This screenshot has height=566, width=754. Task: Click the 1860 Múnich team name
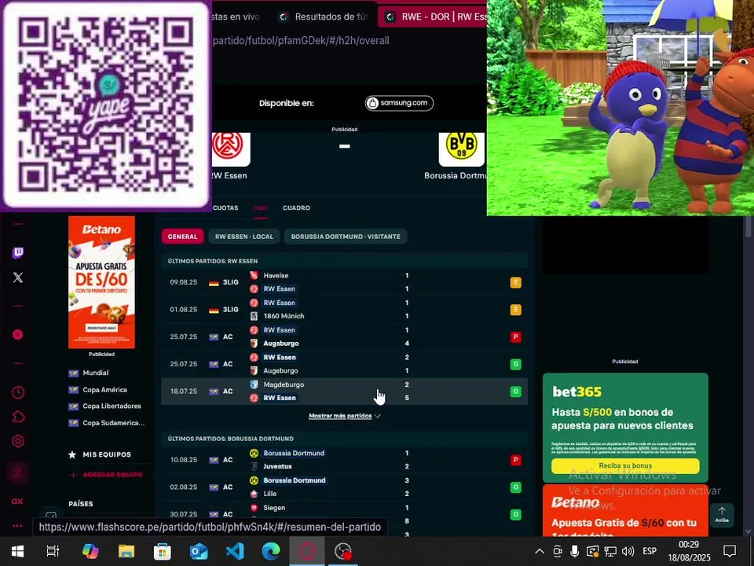[x=284, y=316]
